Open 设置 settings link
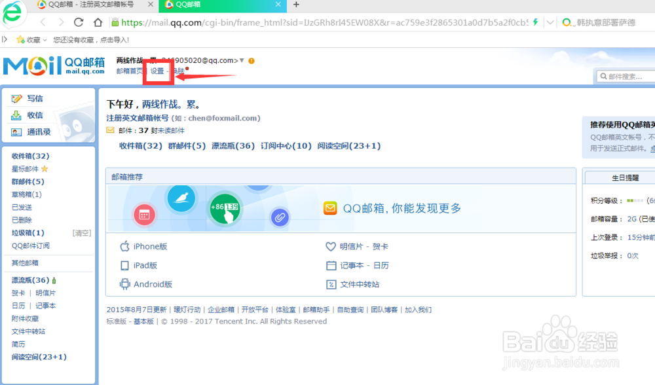This screenshot has height=385, width=655. [157, 71]
